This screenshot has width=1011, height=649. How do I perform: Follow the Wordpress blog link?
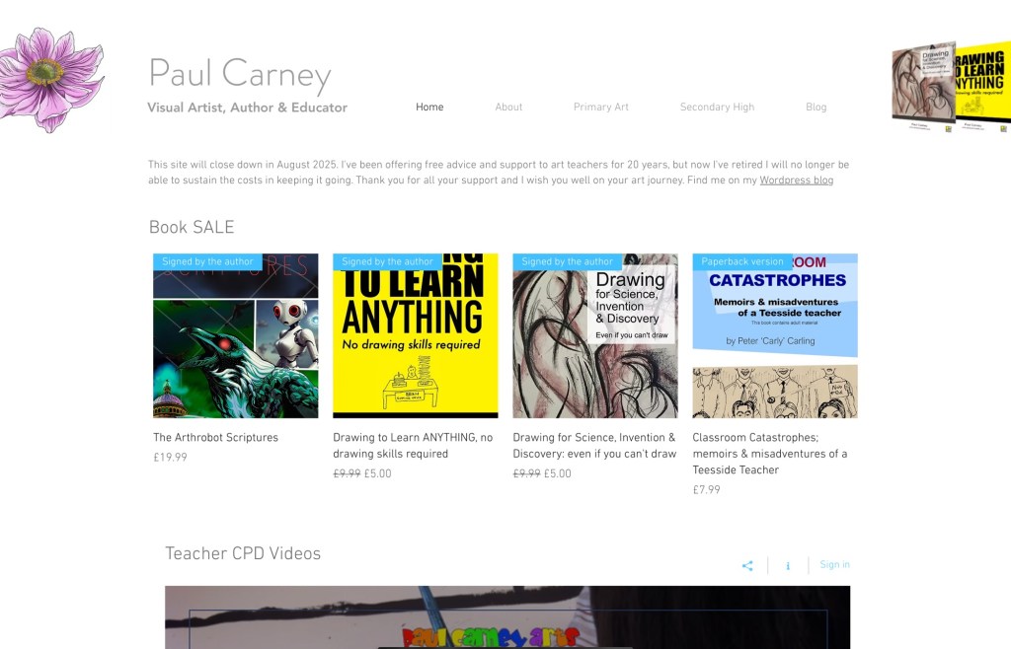pyautogui.click(x=796, y=181)
